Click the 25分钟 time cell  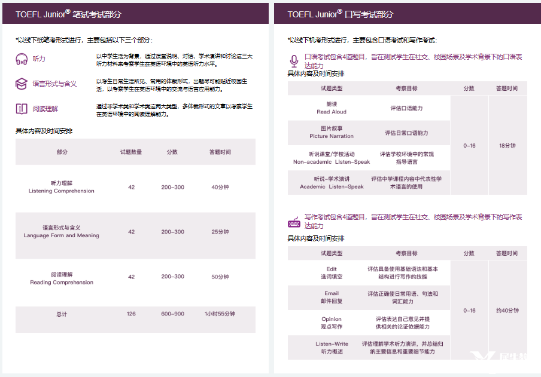pyautogui.click(x=220, y=232)
